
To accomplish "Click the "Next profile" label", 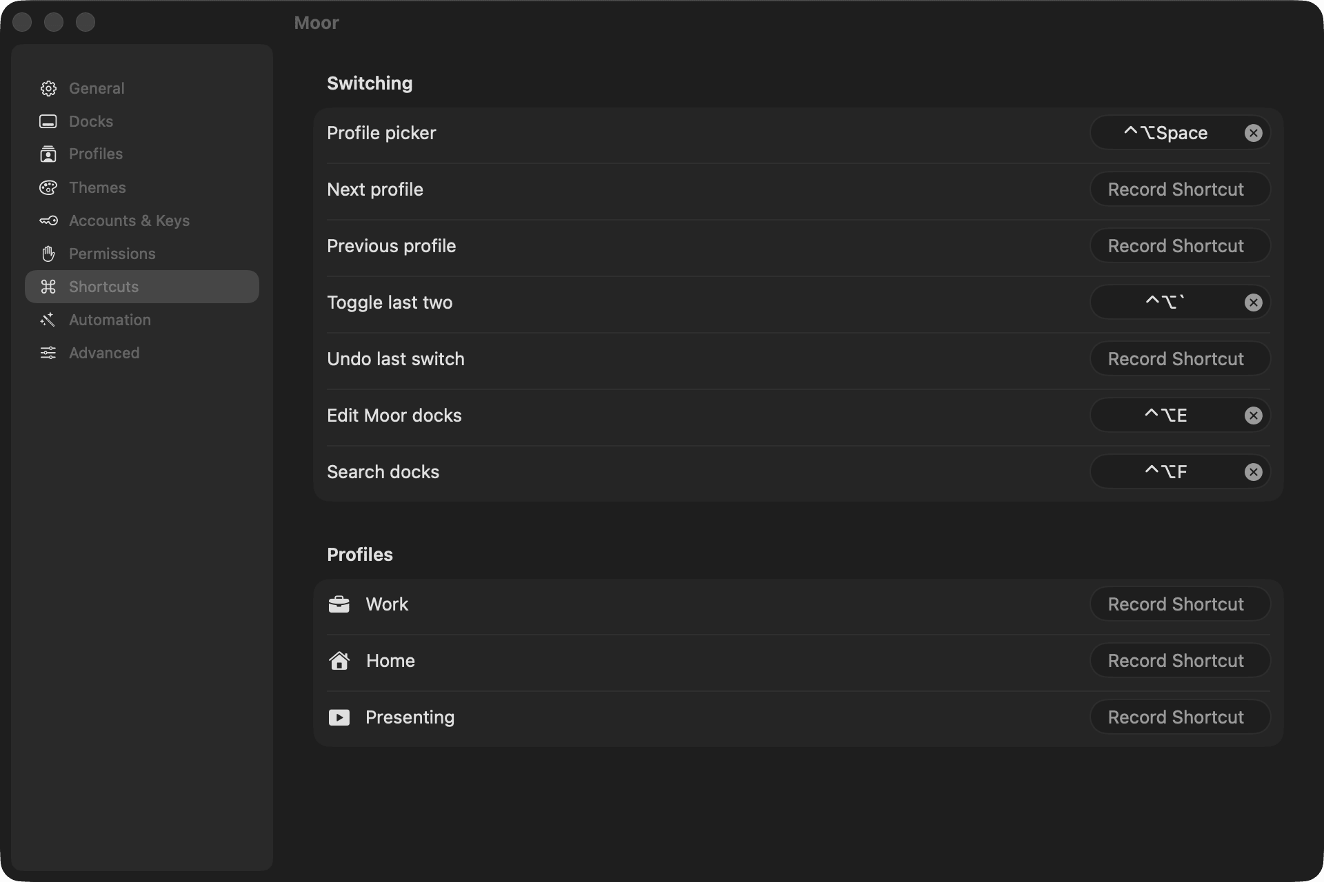I will pos(375,189).
